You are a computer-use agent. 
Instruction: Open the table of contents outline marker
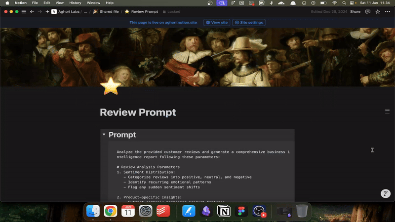point(387,111)
